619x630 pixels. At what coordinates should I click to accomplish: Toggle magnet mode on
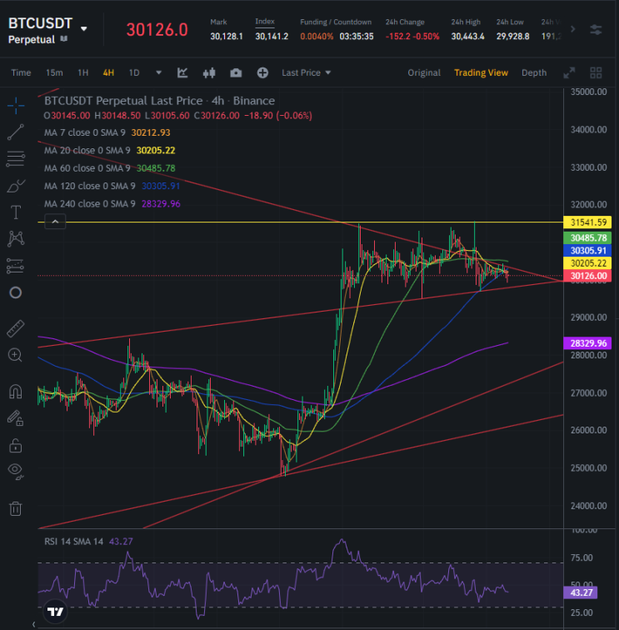pos(16,392)
